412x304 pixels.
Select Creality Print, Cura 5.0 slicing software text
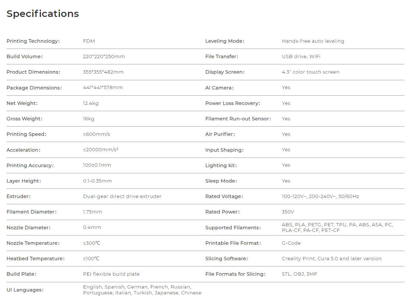[331, 258]
